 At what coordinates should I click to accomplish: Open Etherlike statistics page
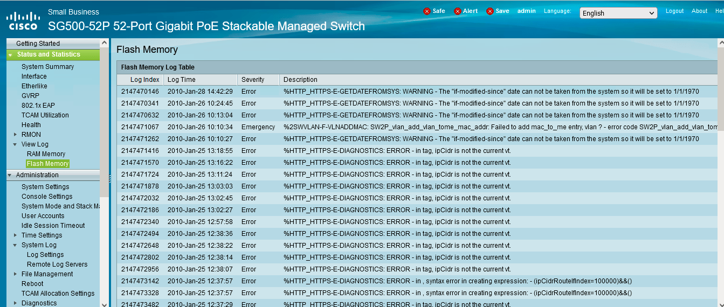coord(35,86)
